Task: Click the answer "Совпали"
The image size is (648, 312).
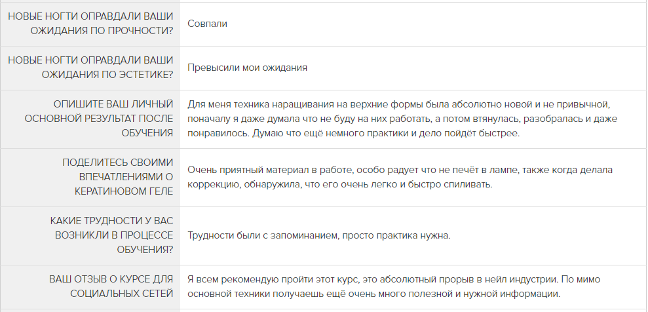Action: point(207,24)
